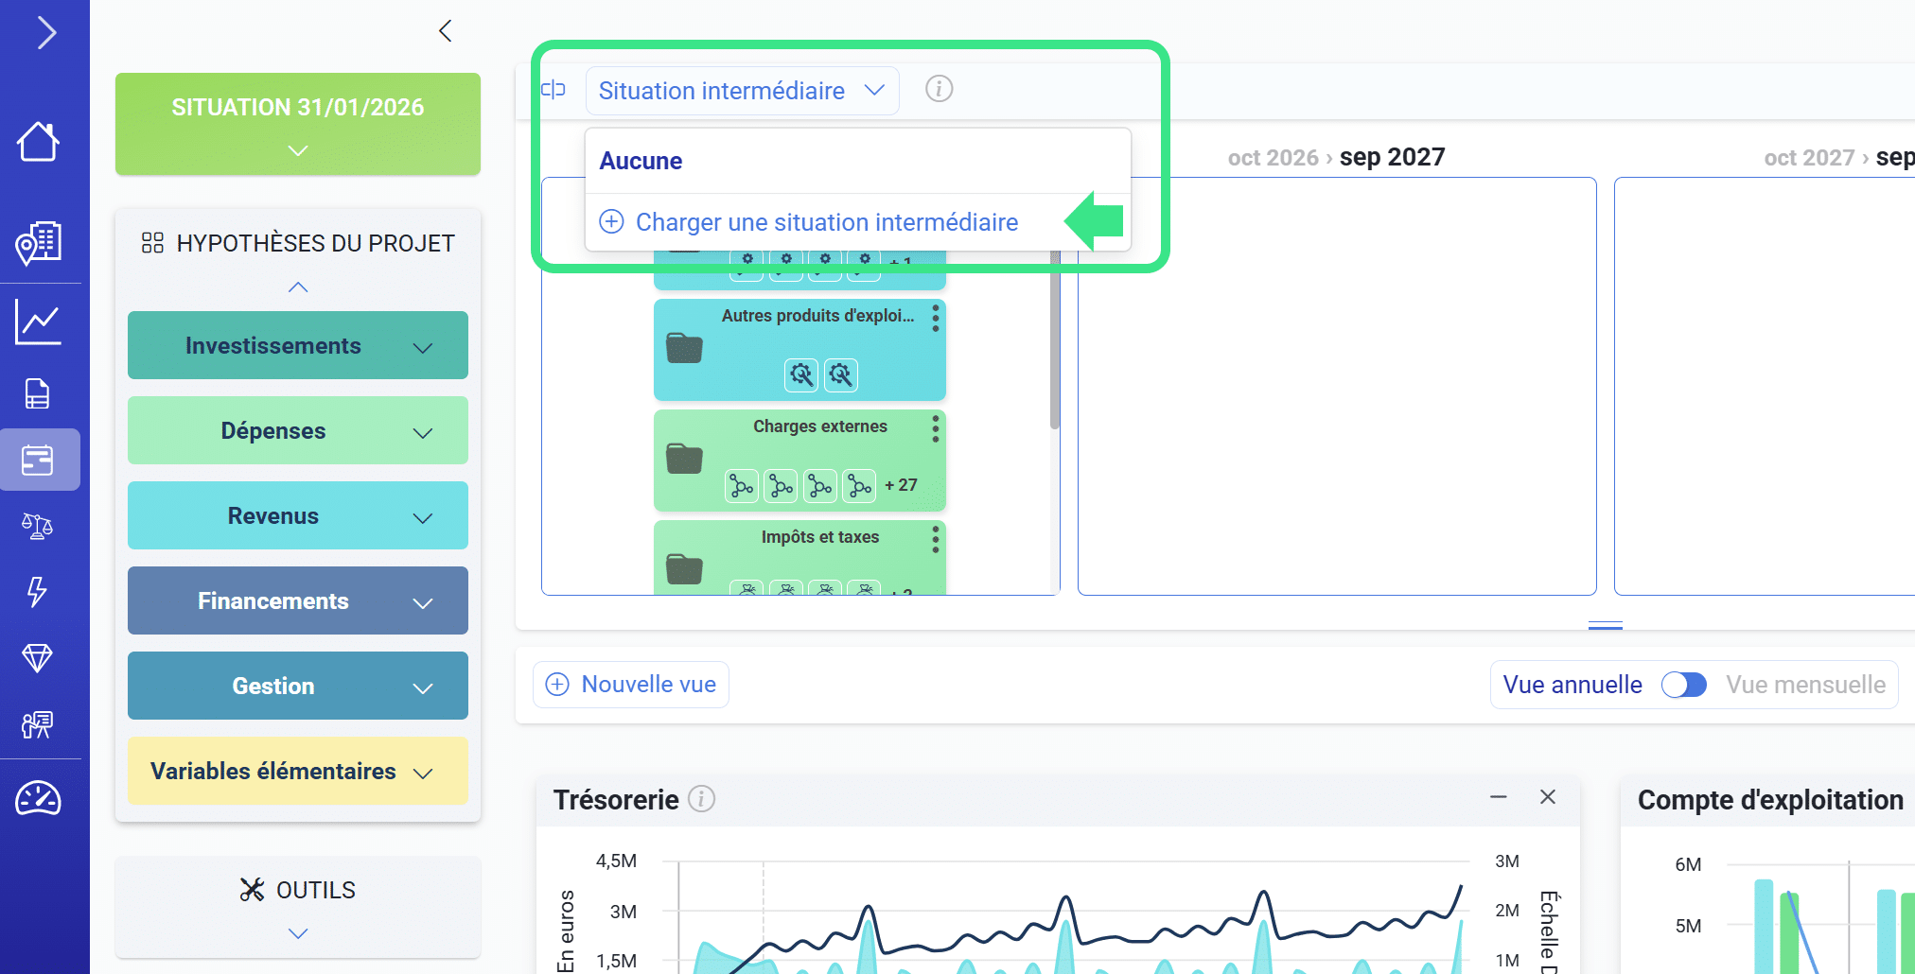Open the diamond icon in sidebar
Screen dimensions: 1915x974
[38, 657]
